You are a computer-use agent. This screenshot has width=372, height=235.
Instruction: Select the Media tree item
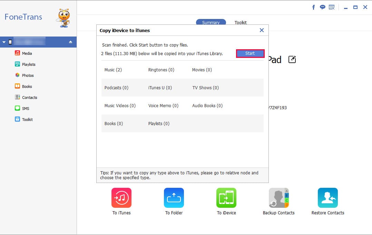pyautogui.click(x=27, y=53)
